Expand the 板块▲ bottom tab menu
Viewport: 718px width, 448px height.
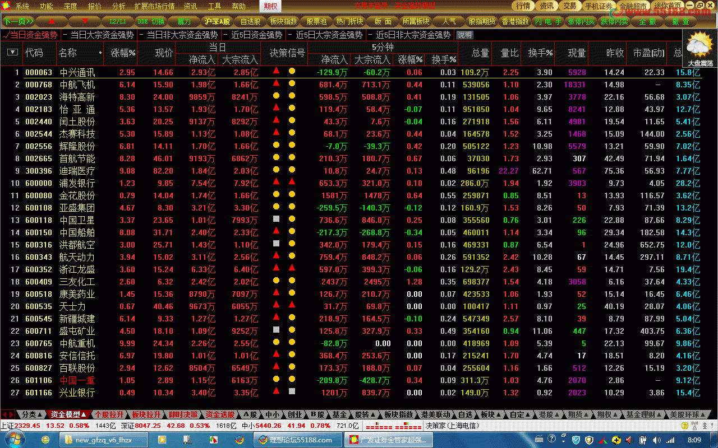click(x=491, y=414)
